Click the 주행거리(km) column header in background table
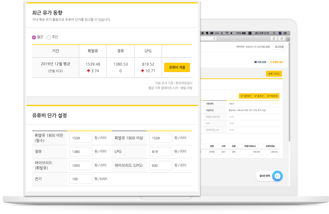This screenshot has width=329, height=214. [250, 146]
